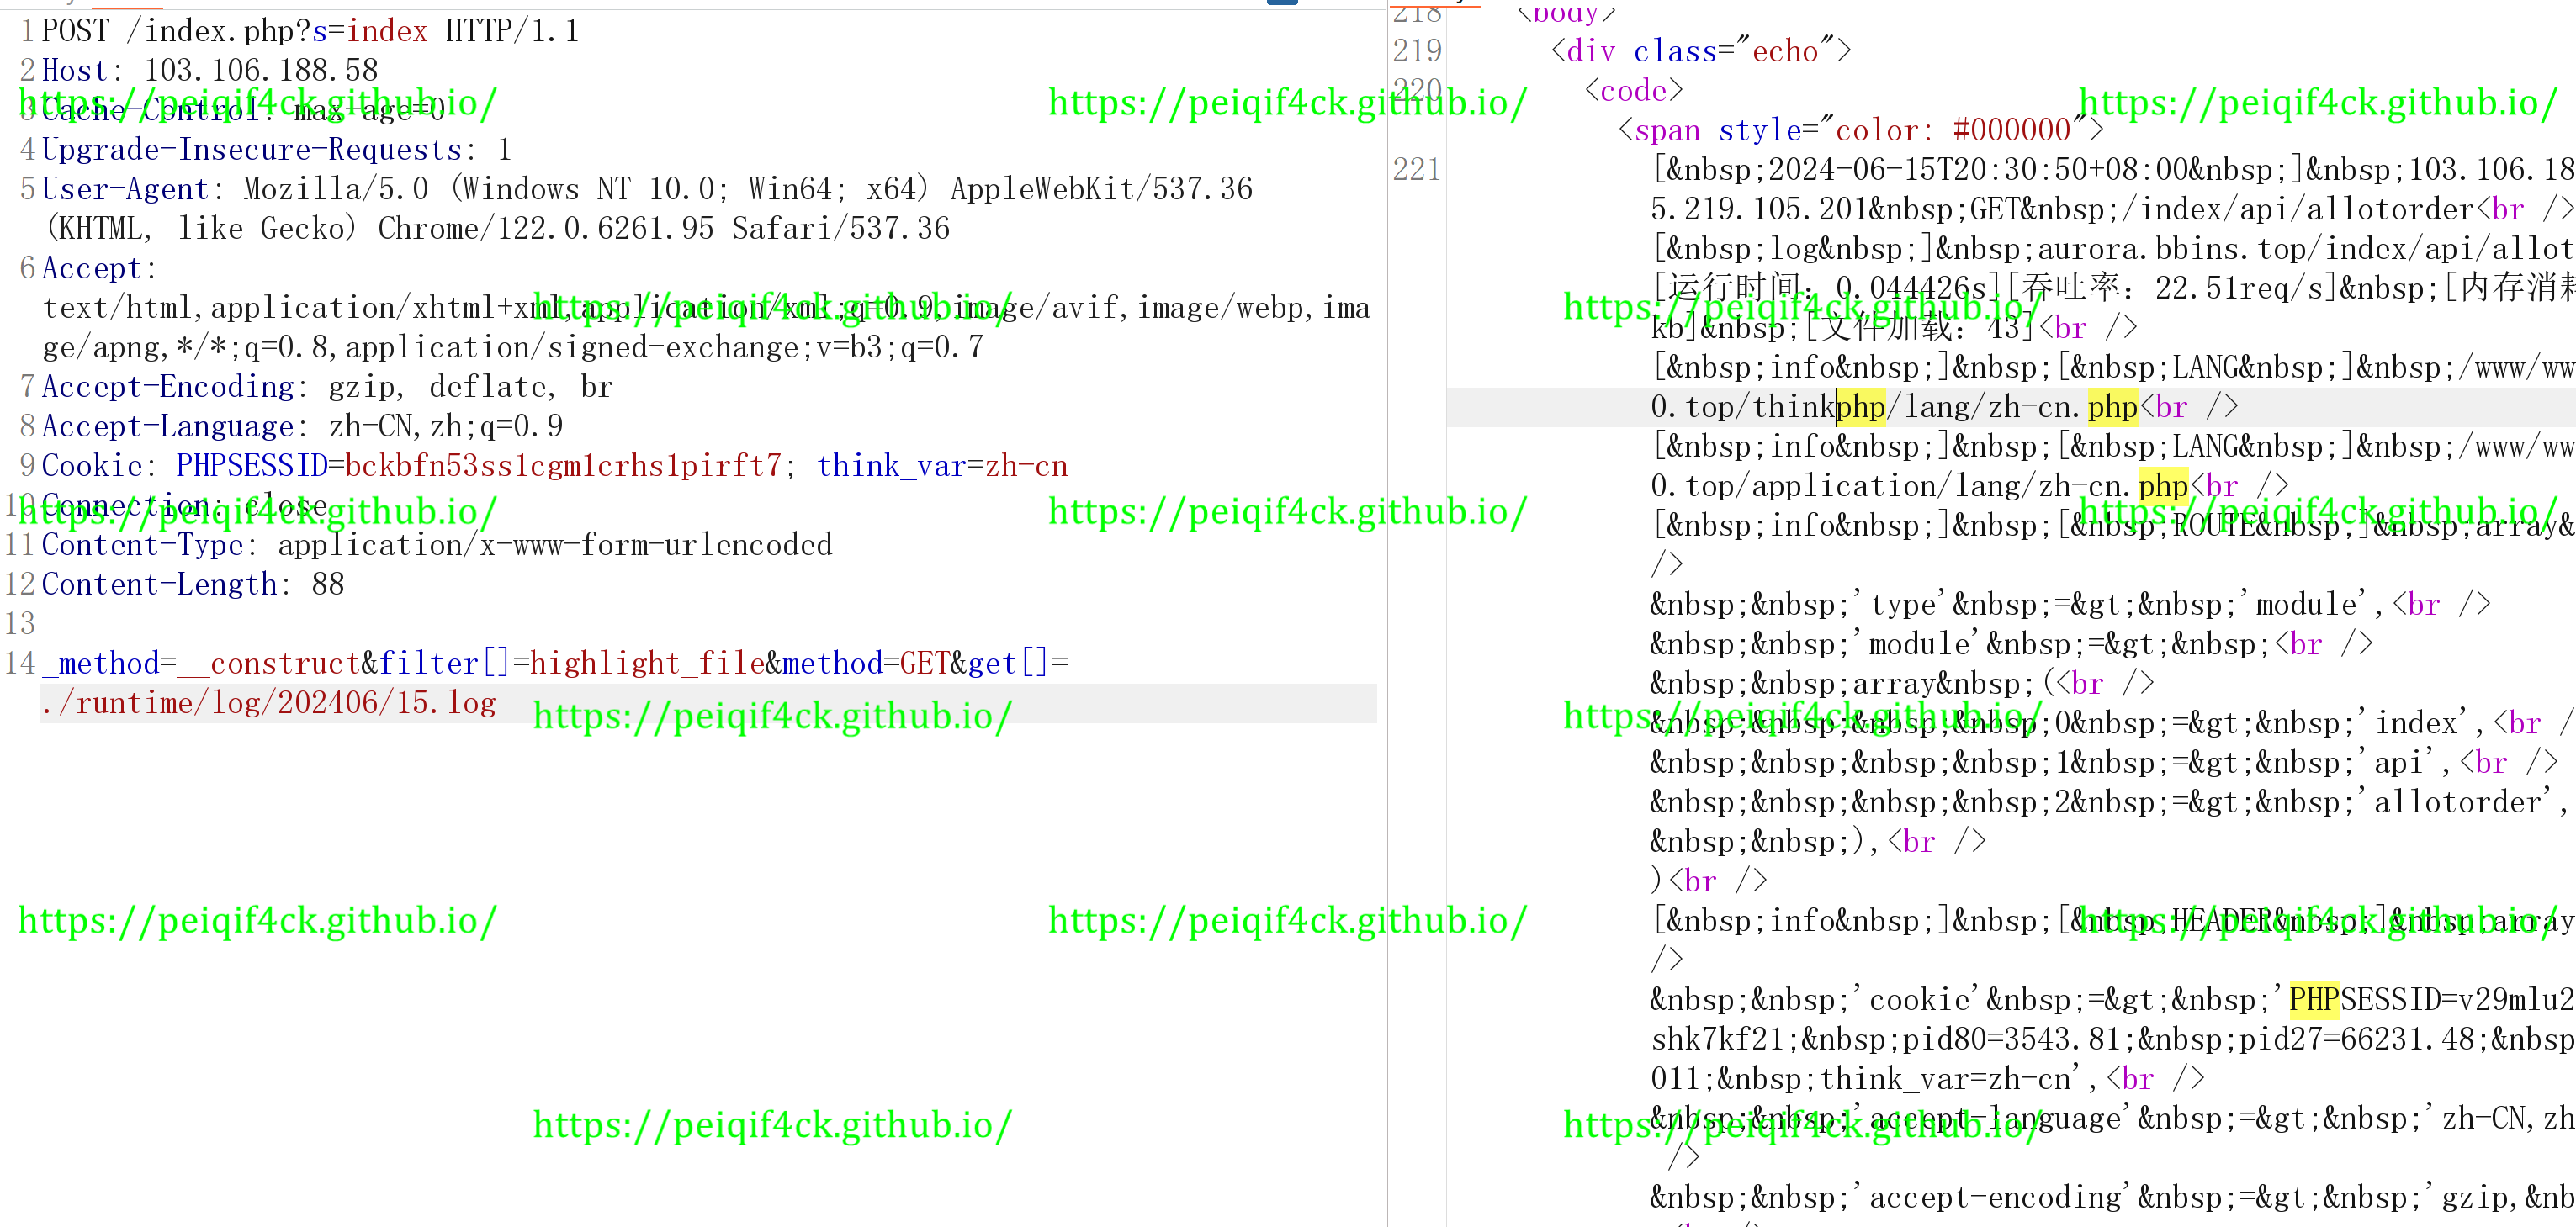Viewport: 2576px width, 1227px height.
Task: Click the Content-Type: application/x-www-form-urlencoded header
Action: [x=437, y=544]
